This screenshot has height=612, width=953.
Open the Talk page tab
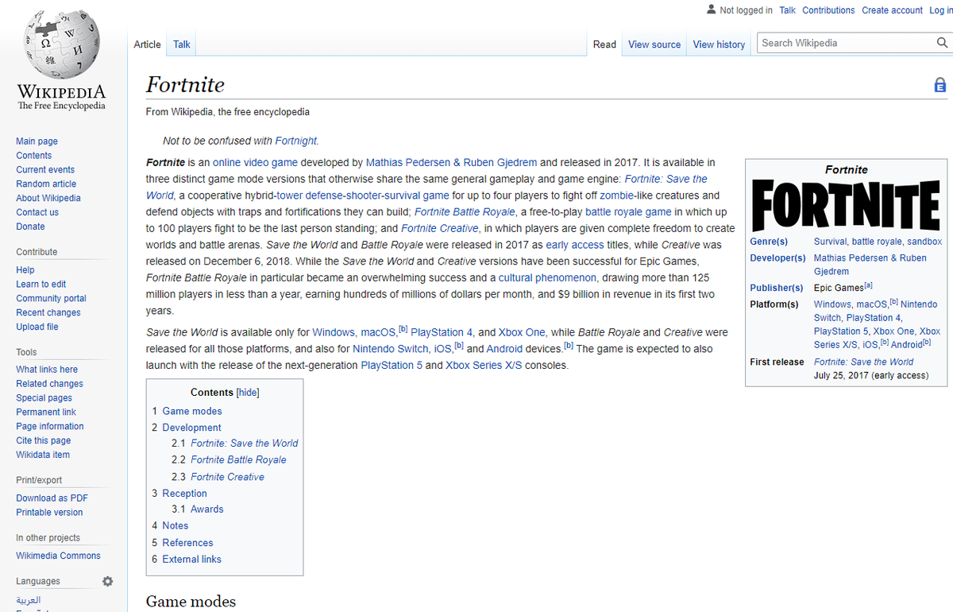(x=182, y=45)
